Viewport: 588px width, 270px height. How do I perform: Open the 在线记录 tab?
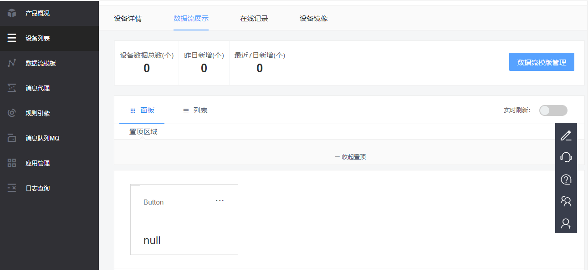pyautogui.click(x=254, y=19)
